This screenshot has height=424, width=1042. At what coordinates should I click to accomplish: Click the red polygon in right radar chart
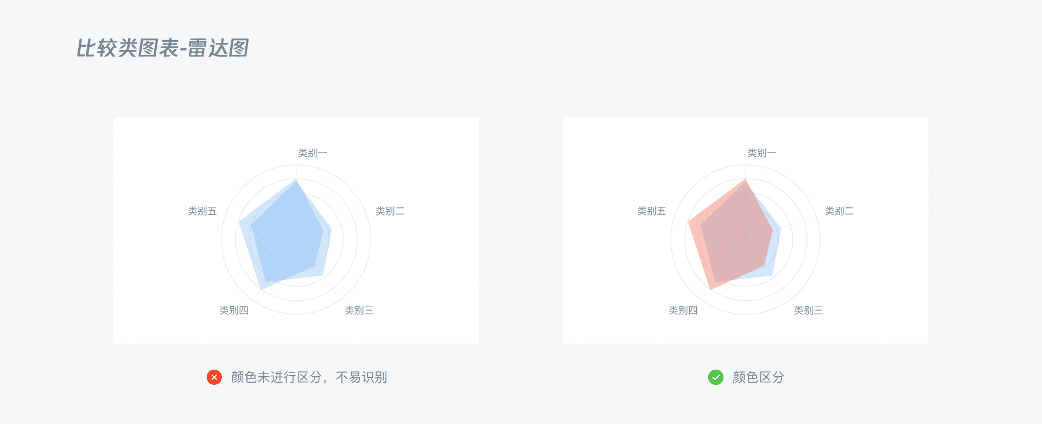pos(733,239)
